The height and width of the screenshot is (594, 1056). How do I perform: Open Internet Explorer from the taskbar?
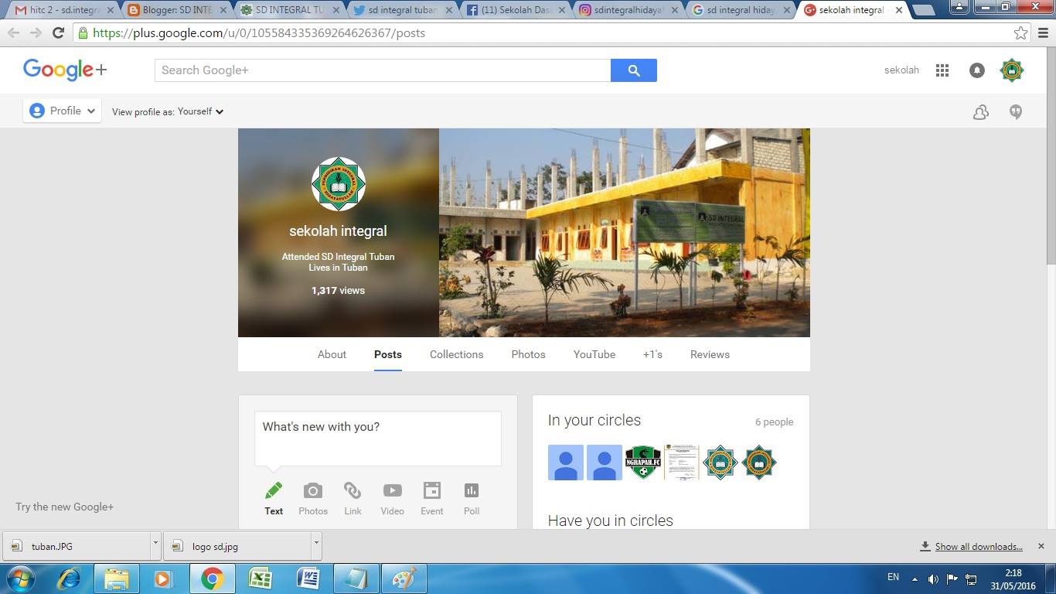pos(69,579)
